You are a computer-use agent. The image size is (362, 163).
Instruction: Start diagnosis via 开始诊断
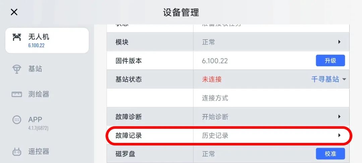click(215, 117)
